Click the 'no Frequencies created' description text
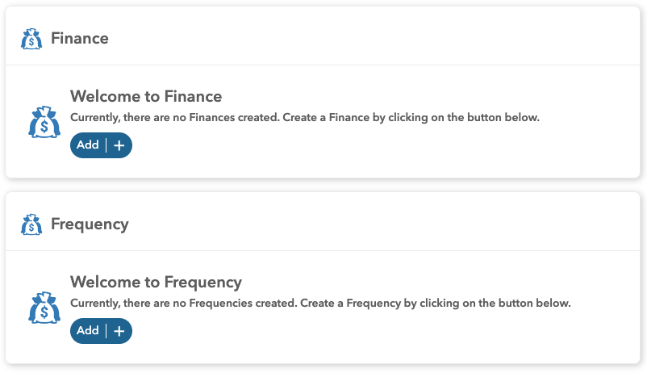Viewport: 647px width, 373px height. [320, 304]
